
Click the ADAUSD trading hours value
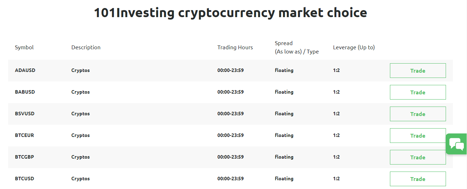[231, 70]
